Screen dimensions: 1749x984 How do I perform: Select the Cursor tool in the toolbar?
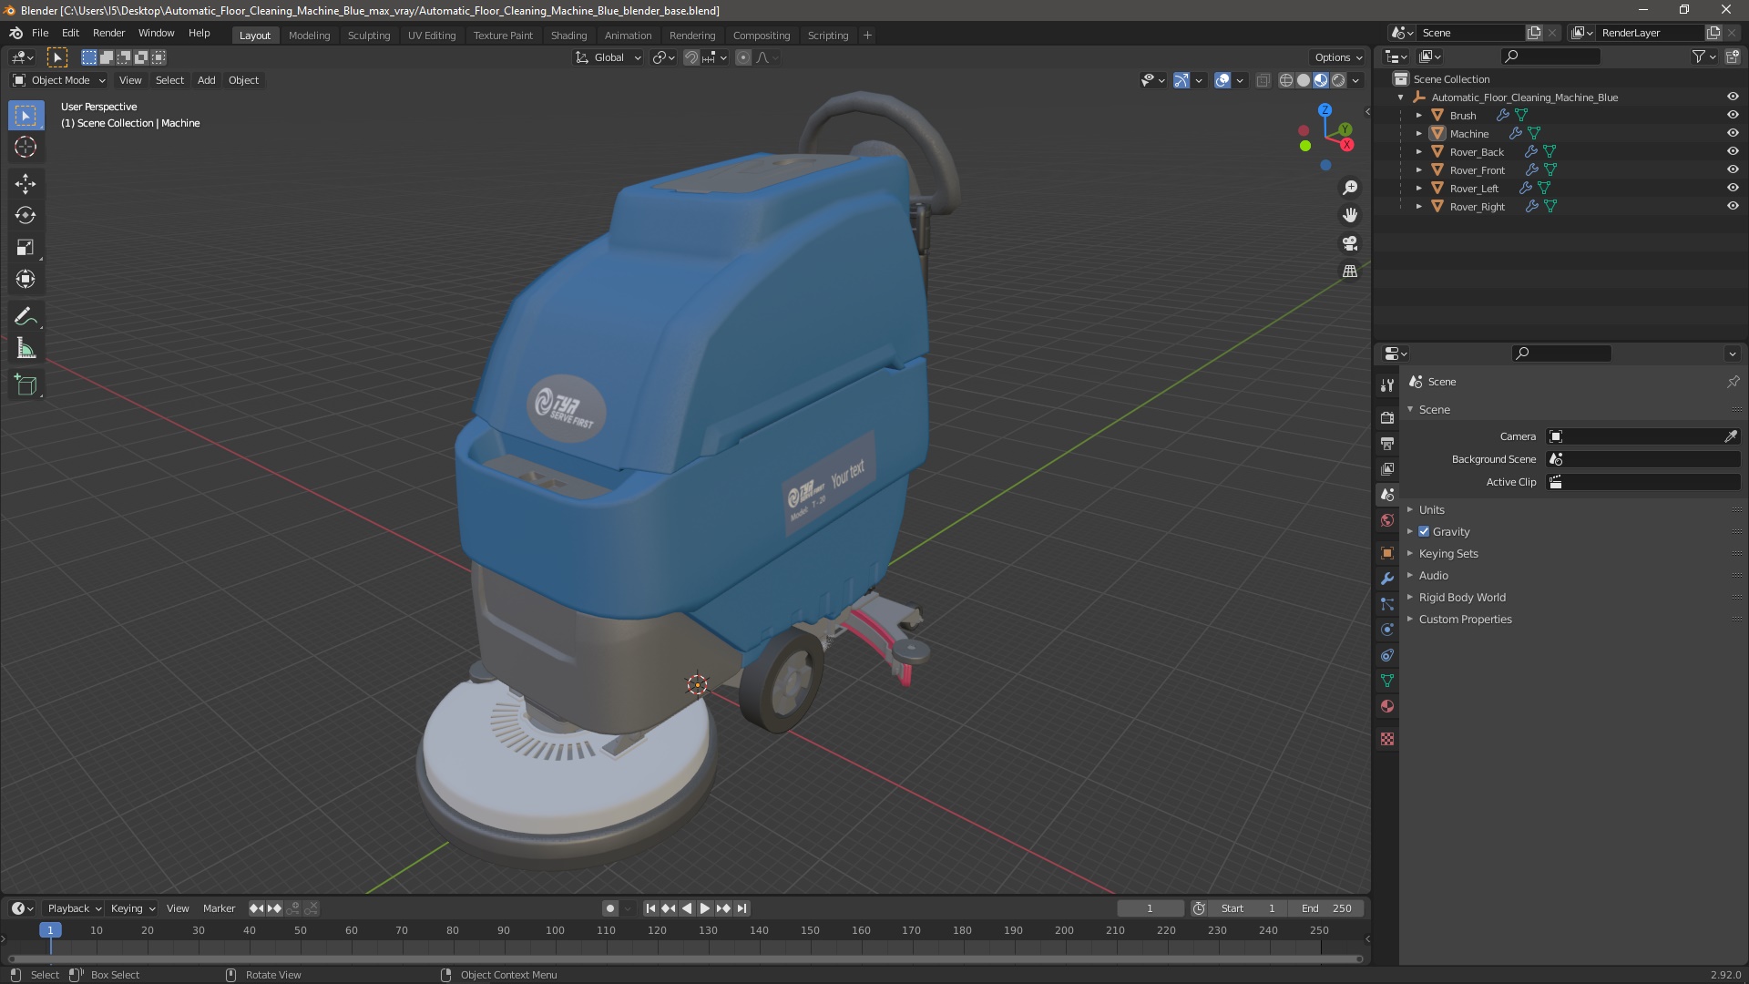(26, 147)
